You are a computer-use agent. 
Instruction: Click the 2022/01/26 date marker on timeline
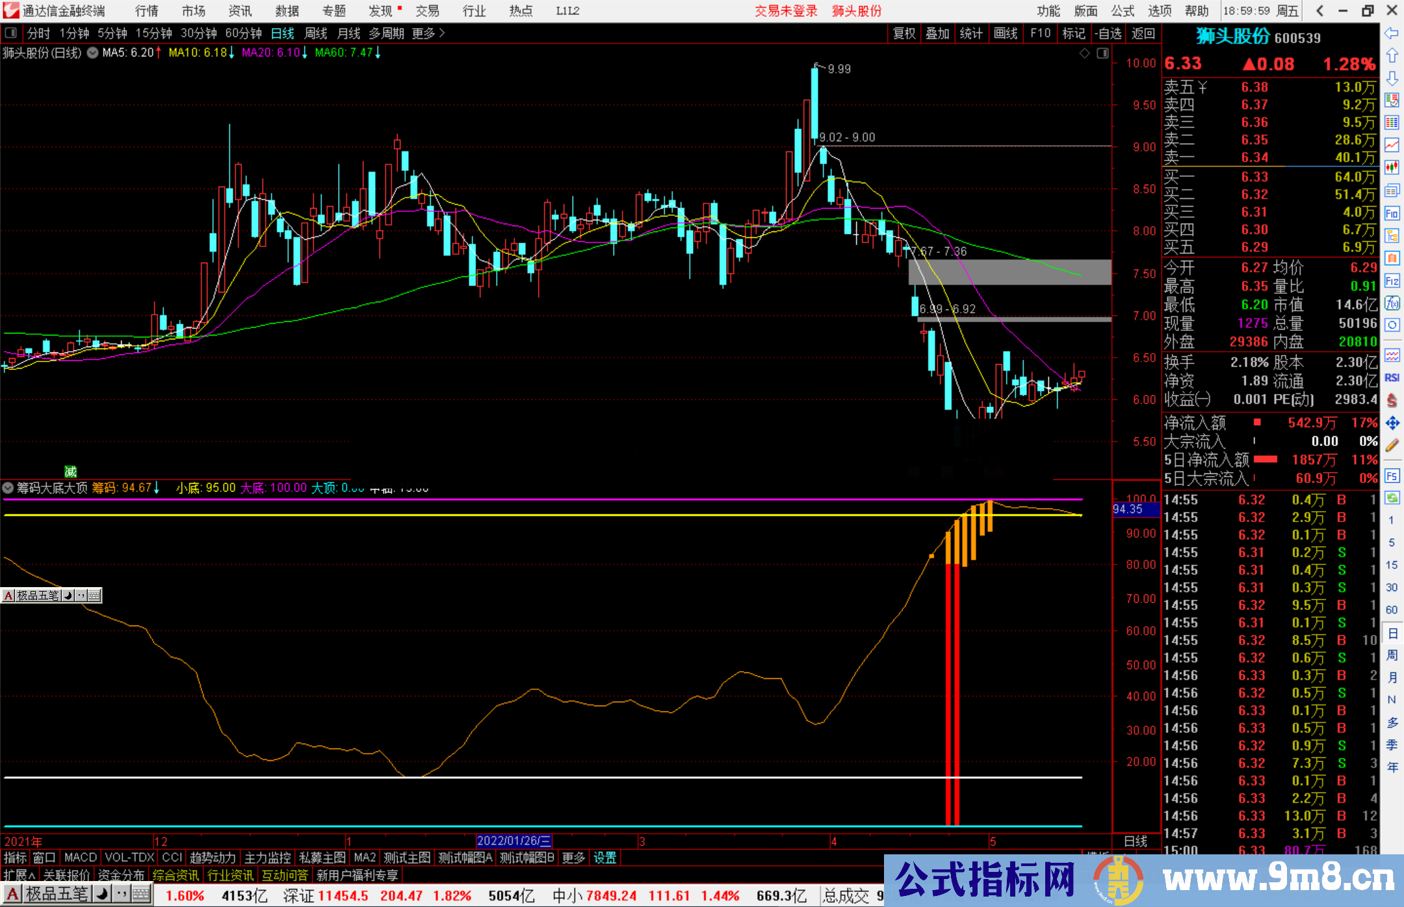point(513,841)
